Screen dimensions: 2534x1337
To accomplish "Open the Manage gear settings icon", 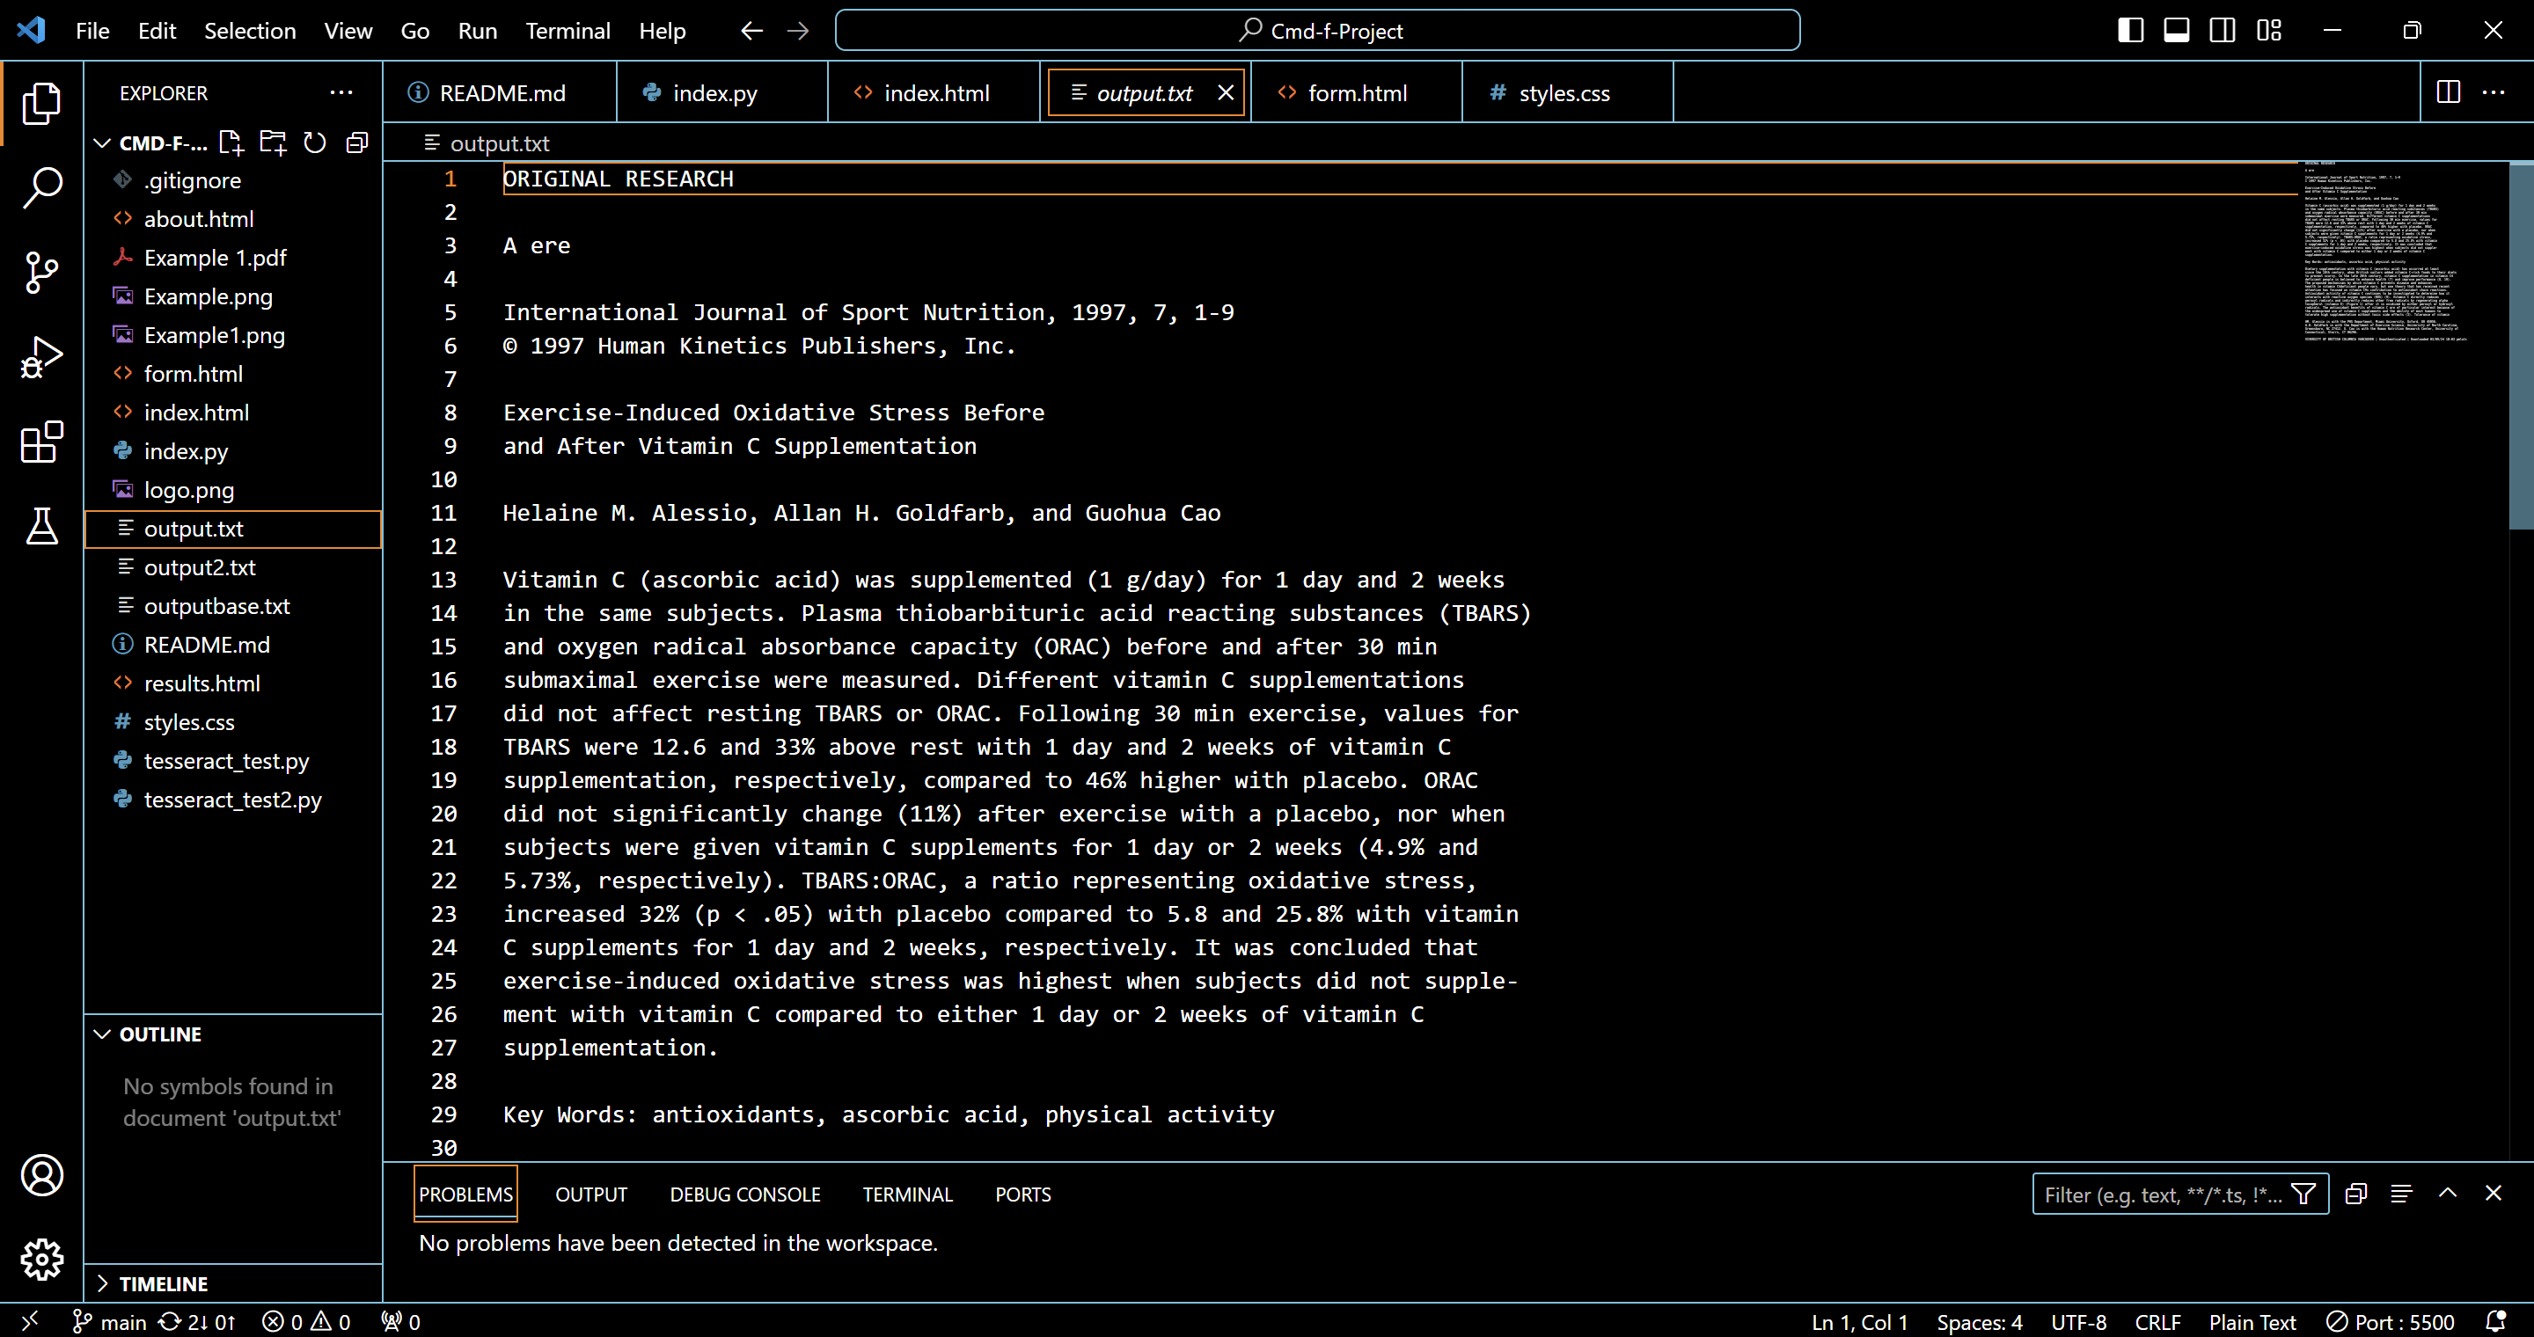I will click(x=41, y=1260).
